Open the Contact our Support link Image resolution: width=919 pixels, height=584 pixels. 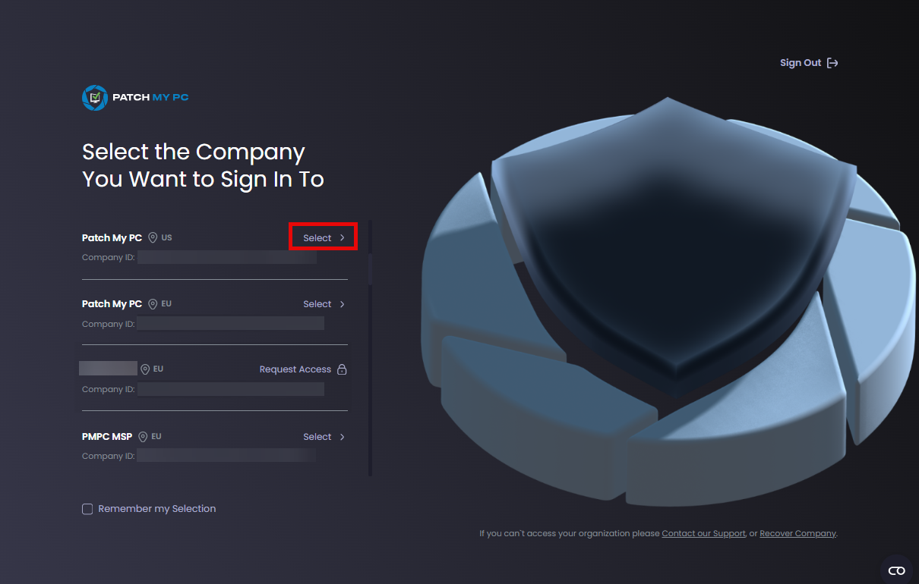click(703, 533)
